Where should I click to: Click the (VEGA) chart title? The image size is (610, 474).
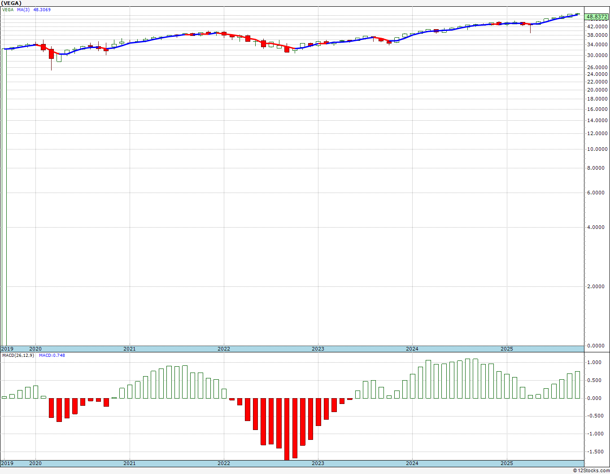[11, 3]
